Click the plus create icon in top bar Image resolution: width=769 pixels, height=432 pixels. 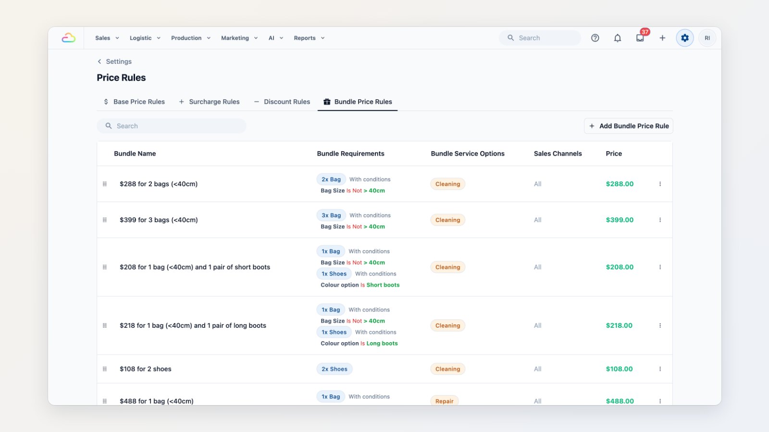[x=662, y=38]
